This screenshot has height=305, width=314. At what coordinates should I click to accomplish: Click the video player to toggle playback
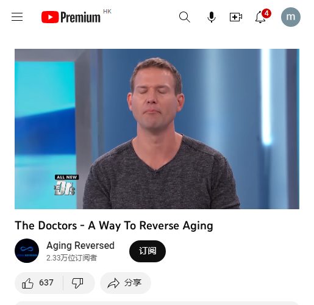click(x=157, y=129)
